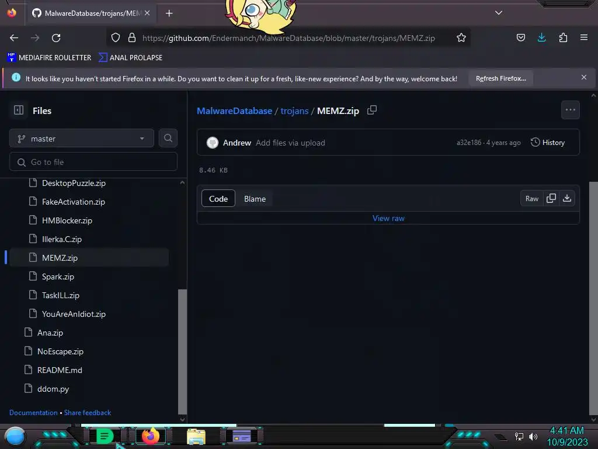The height and width of the screenshot is (449, 598).
Task: Bookmark this page with the star icon
Action: click(461, 38)
